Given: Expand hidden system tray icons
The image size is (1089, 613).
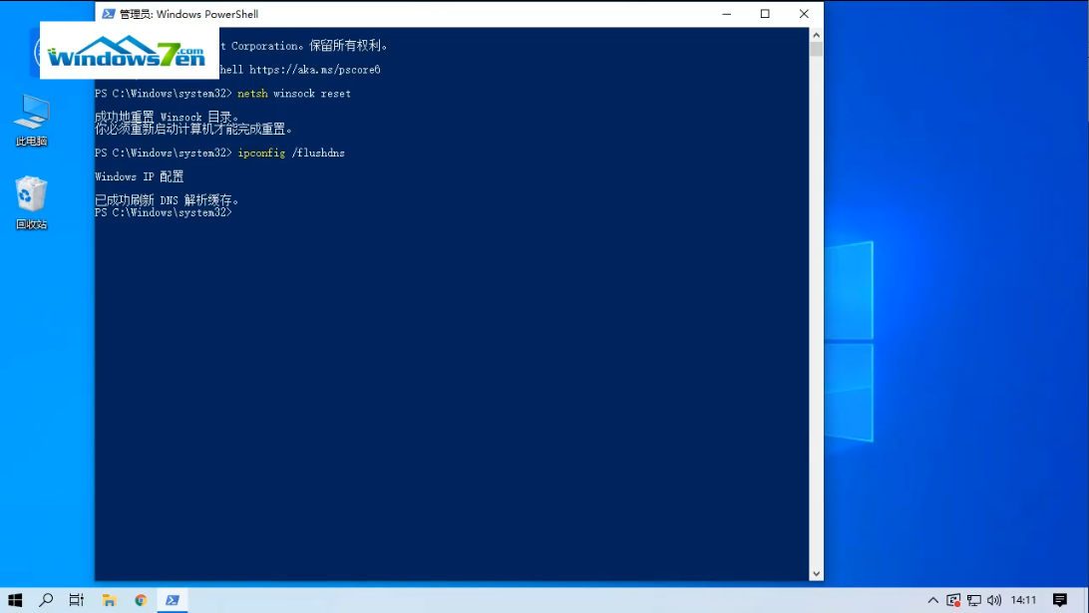Looking at the screenshot, I should [x=933, y=600].
